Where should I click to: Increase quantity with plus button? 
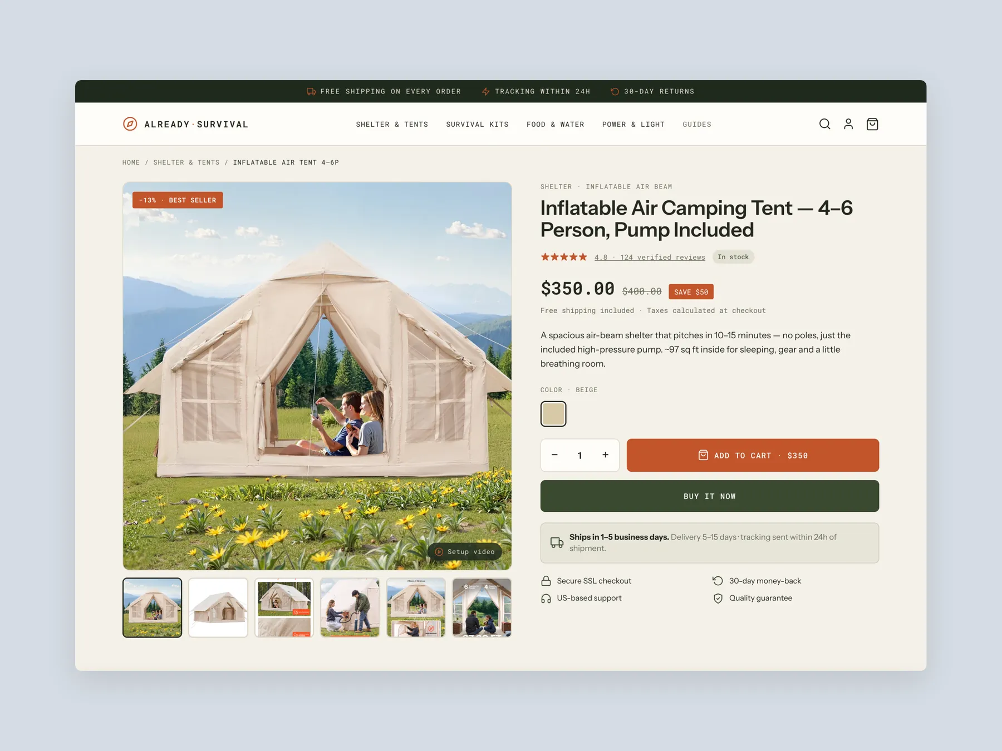[x=605, y=455]
